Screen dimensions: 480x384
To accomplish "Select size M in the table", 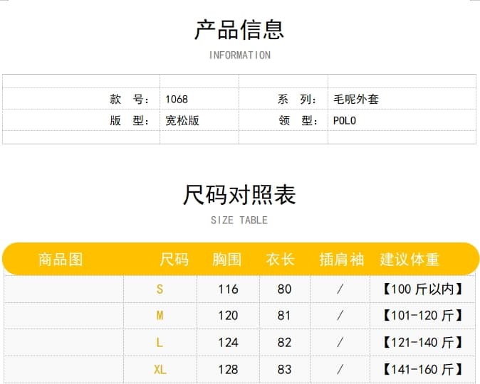I will click(x=160, y=316).
